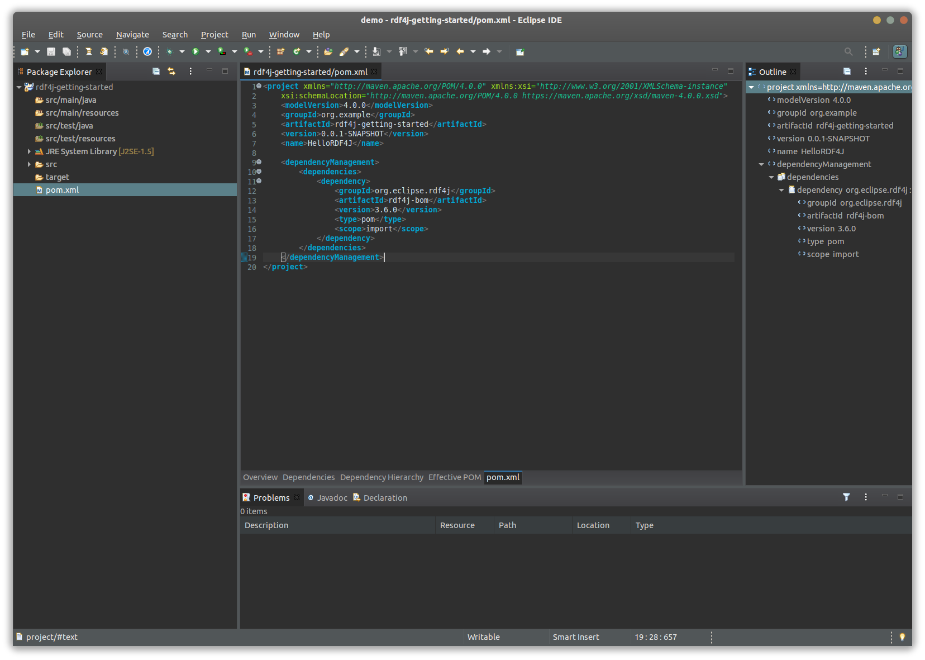
Task: Fold the dependency element at line 11
Action: pyautogui.click(x=259, y=181)
